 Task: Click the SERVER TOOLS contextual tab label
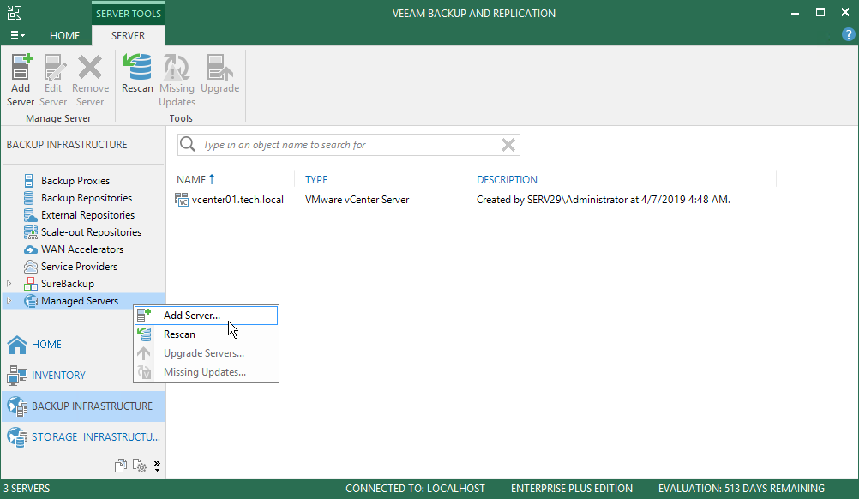coord(129,14)
